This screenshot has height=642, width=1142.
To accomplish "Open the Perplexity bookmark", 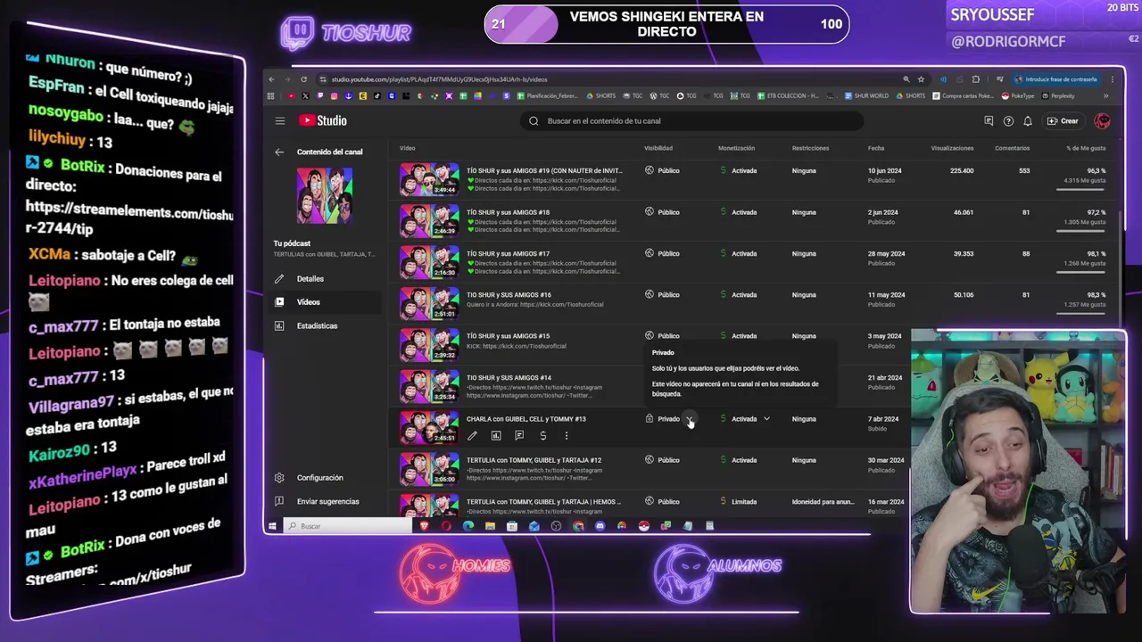I will pos(1056,96).
